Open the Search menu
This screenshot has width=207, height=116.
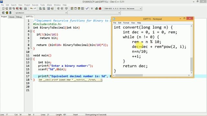14,5
